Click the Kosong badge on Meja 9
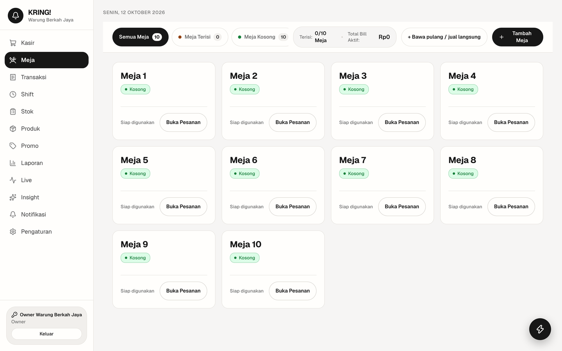This screenshot has height=351, width=562. point(135,258)
